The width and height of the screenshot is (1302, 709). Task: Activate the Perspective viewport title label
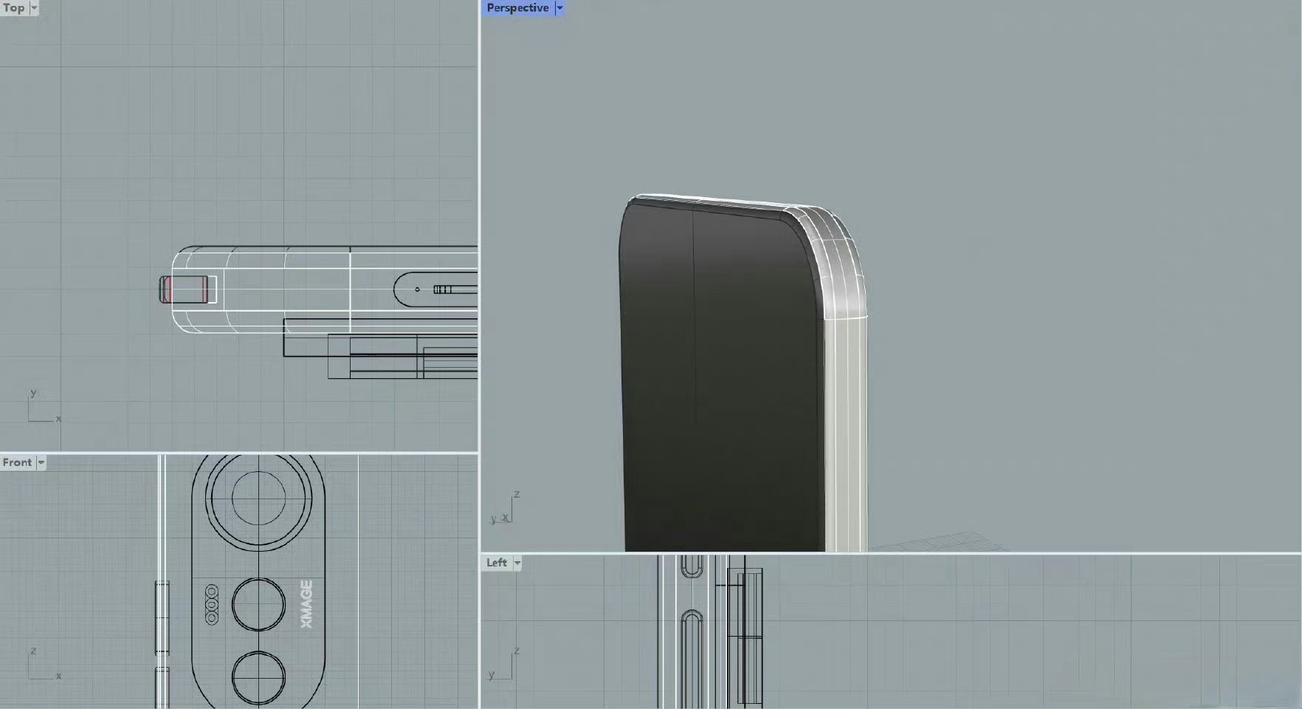pyautogui.click(x=517, y=8)
